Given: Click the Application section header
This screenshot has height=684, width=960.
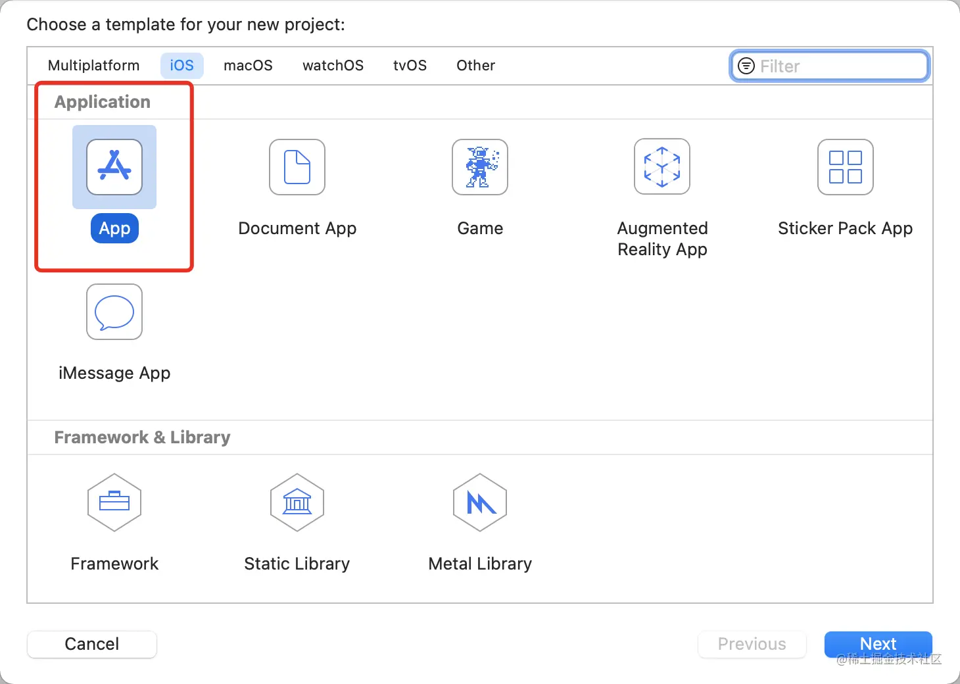Looking at the screenshot, I should point(103,102).
